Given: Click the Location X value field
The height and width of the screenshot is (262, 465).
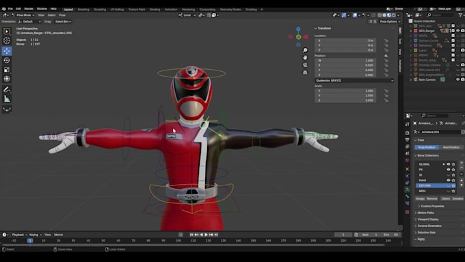Looking at the screenshot, I should (x=345, y=40).
